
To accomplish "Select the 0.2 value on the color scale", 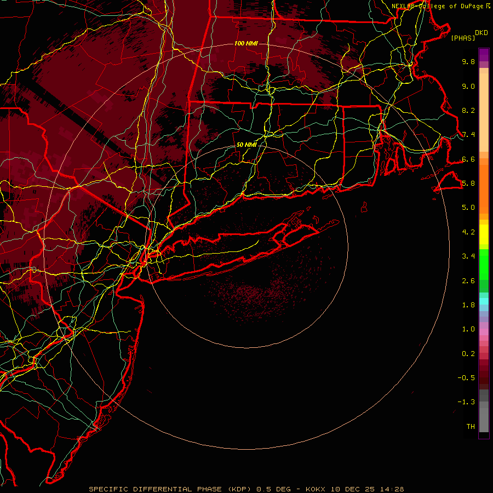I will pos(468,354).
